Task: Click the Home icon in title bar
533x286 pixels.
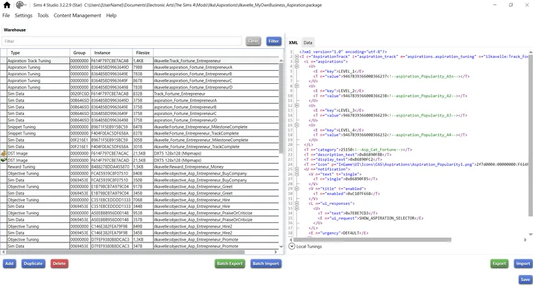Action: [x=7, y=5]
